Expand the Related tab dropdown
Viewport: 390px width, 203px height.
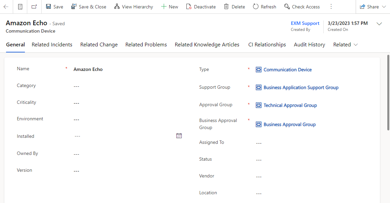point(346,45)
